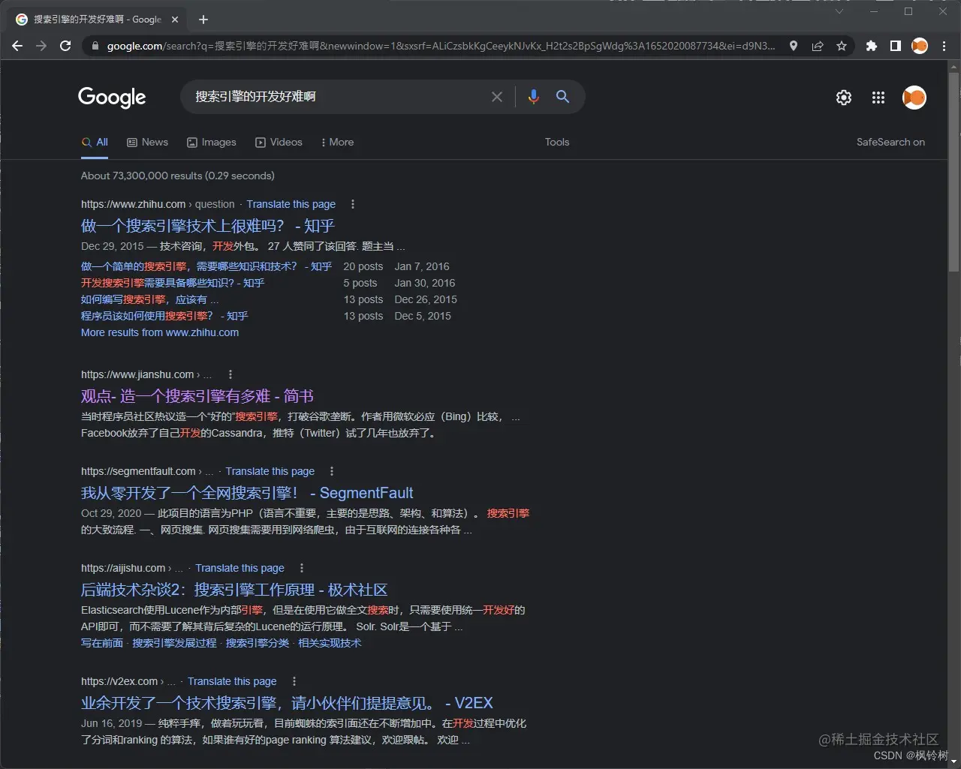Screen dimensions: 961x769
Task: Open the browser extensions puzzle icon
Action: [x=871, y=46]
